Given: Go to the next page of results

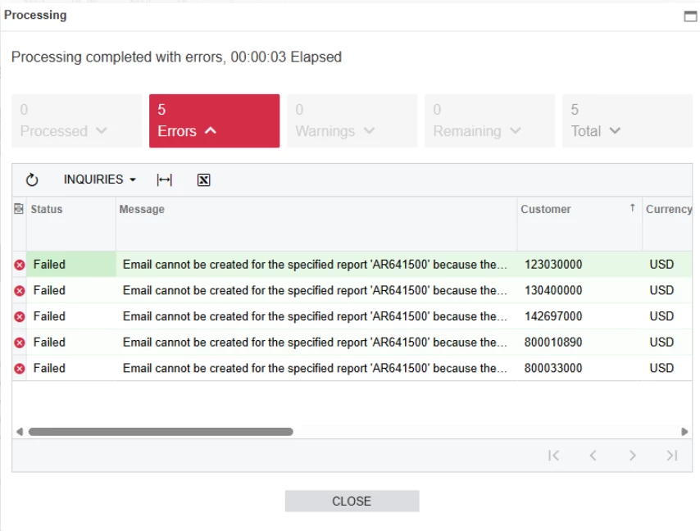Looking at the screenshot, I should (x=632, y=456).
